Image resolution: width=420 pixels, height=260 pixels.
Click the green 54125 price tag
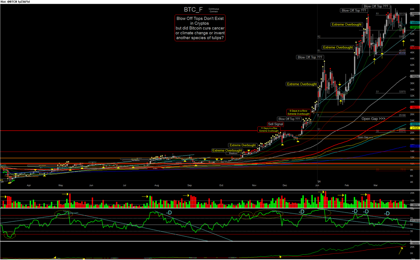[x=415, y=27]
